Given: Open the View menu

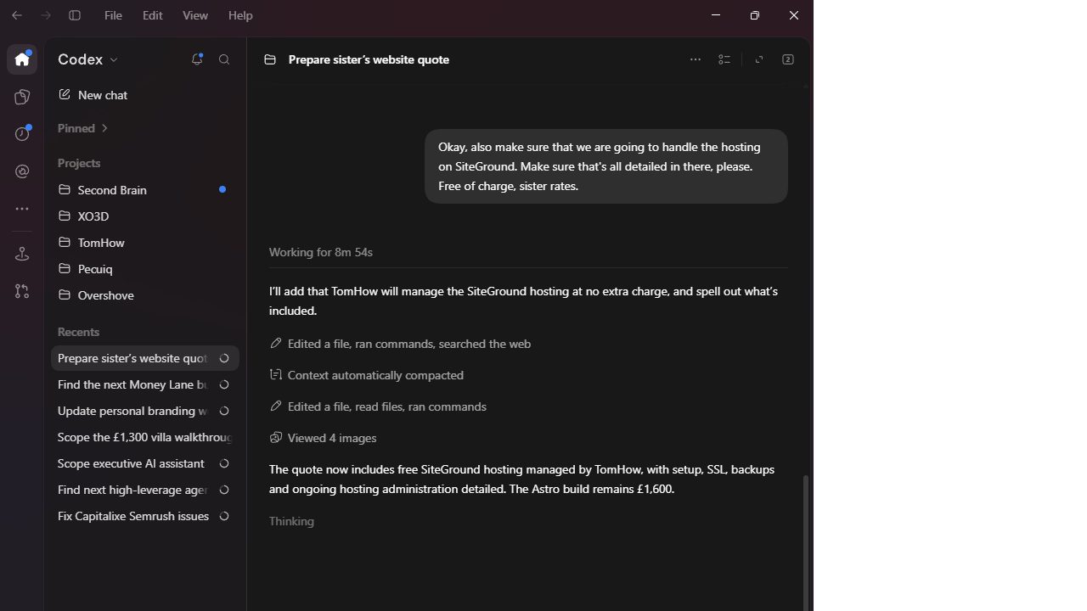Looking at the screenshot, I should pyautogui.click(x=195, y=15).
